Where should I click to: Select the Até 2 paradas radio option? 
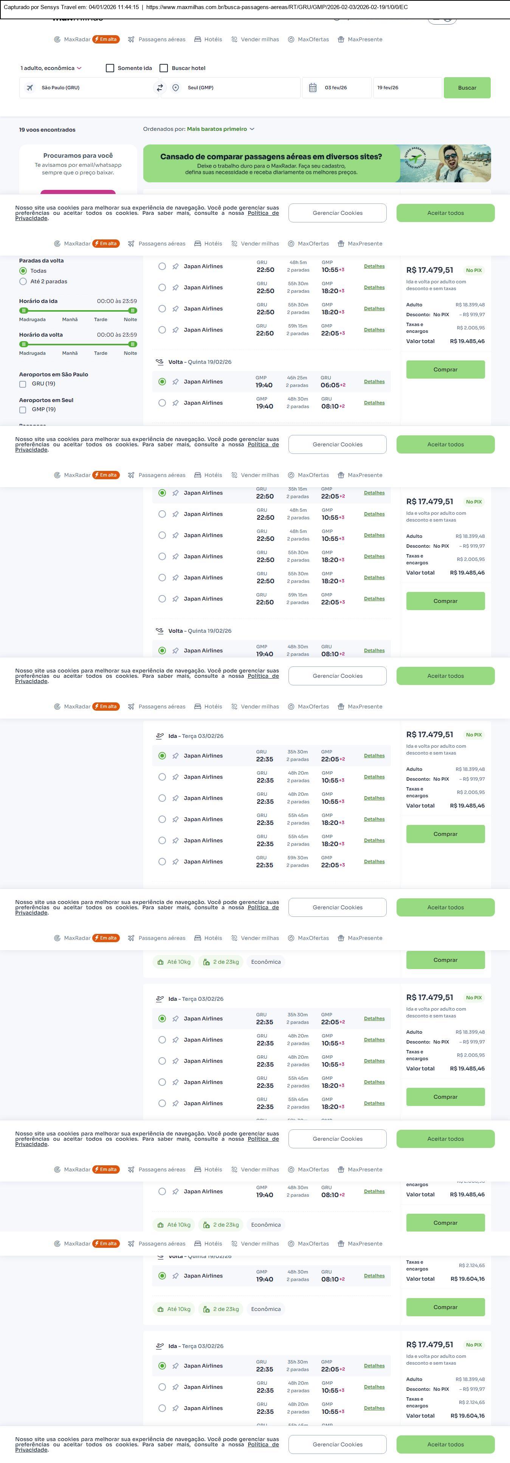(x=23, y=282)
